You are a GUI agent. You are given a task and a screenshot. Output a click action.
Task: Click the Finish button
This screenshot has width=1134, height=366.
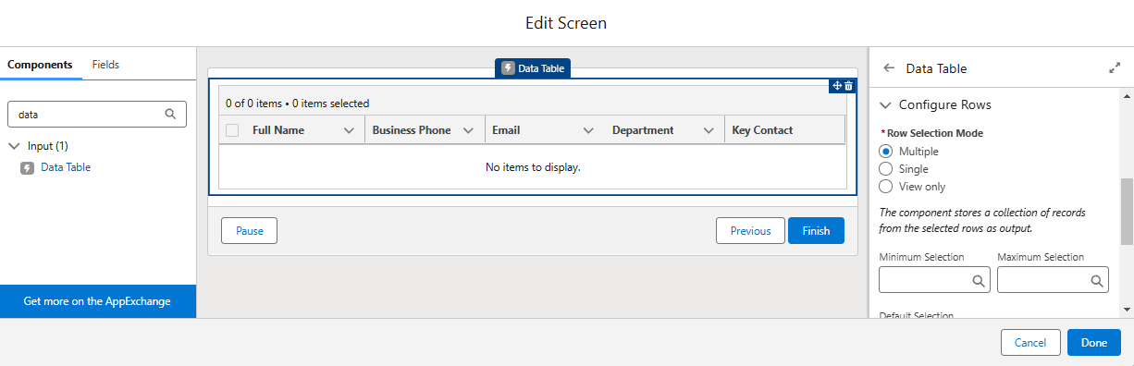(x=816, y=231)
